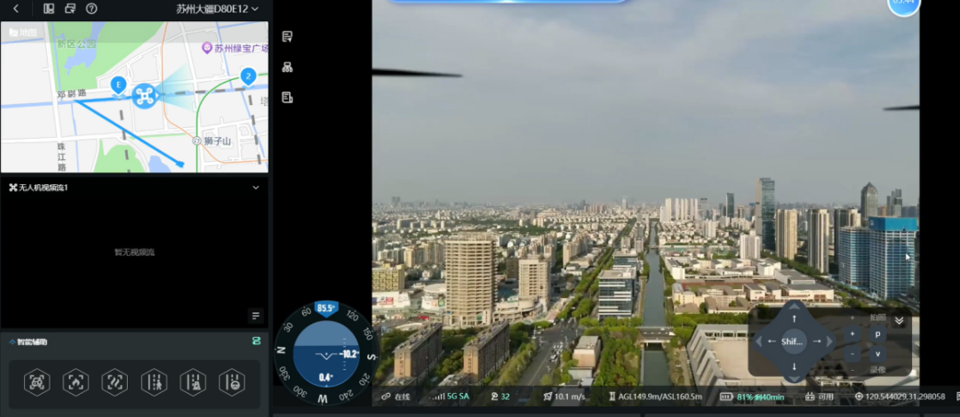Collapse the gimbal control panel double chevron
Image resolution: width=960 pixels, height=417 pixels.
(x=899, y=320)
